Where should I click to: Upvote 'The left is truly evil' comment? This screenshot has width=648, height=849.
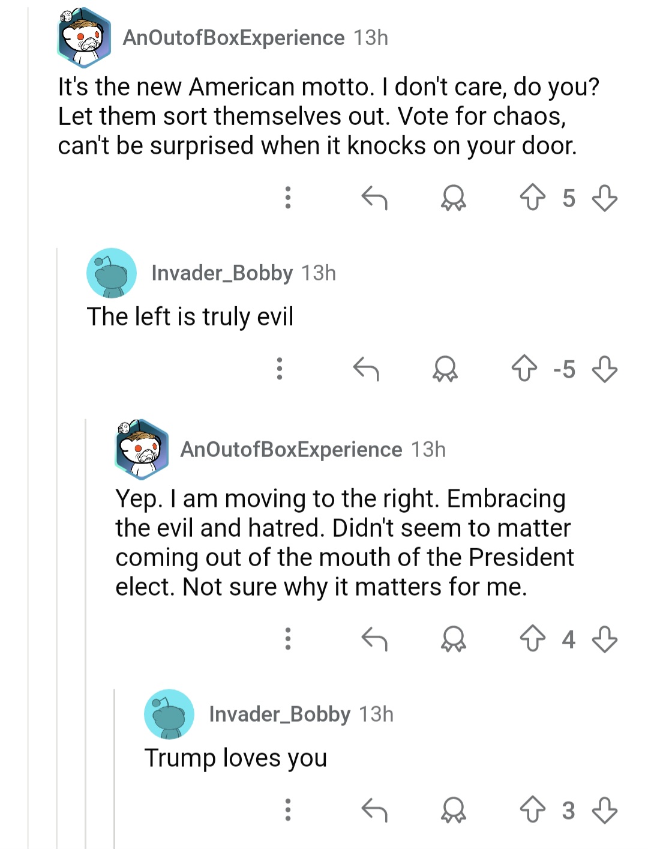pos(524,369)
